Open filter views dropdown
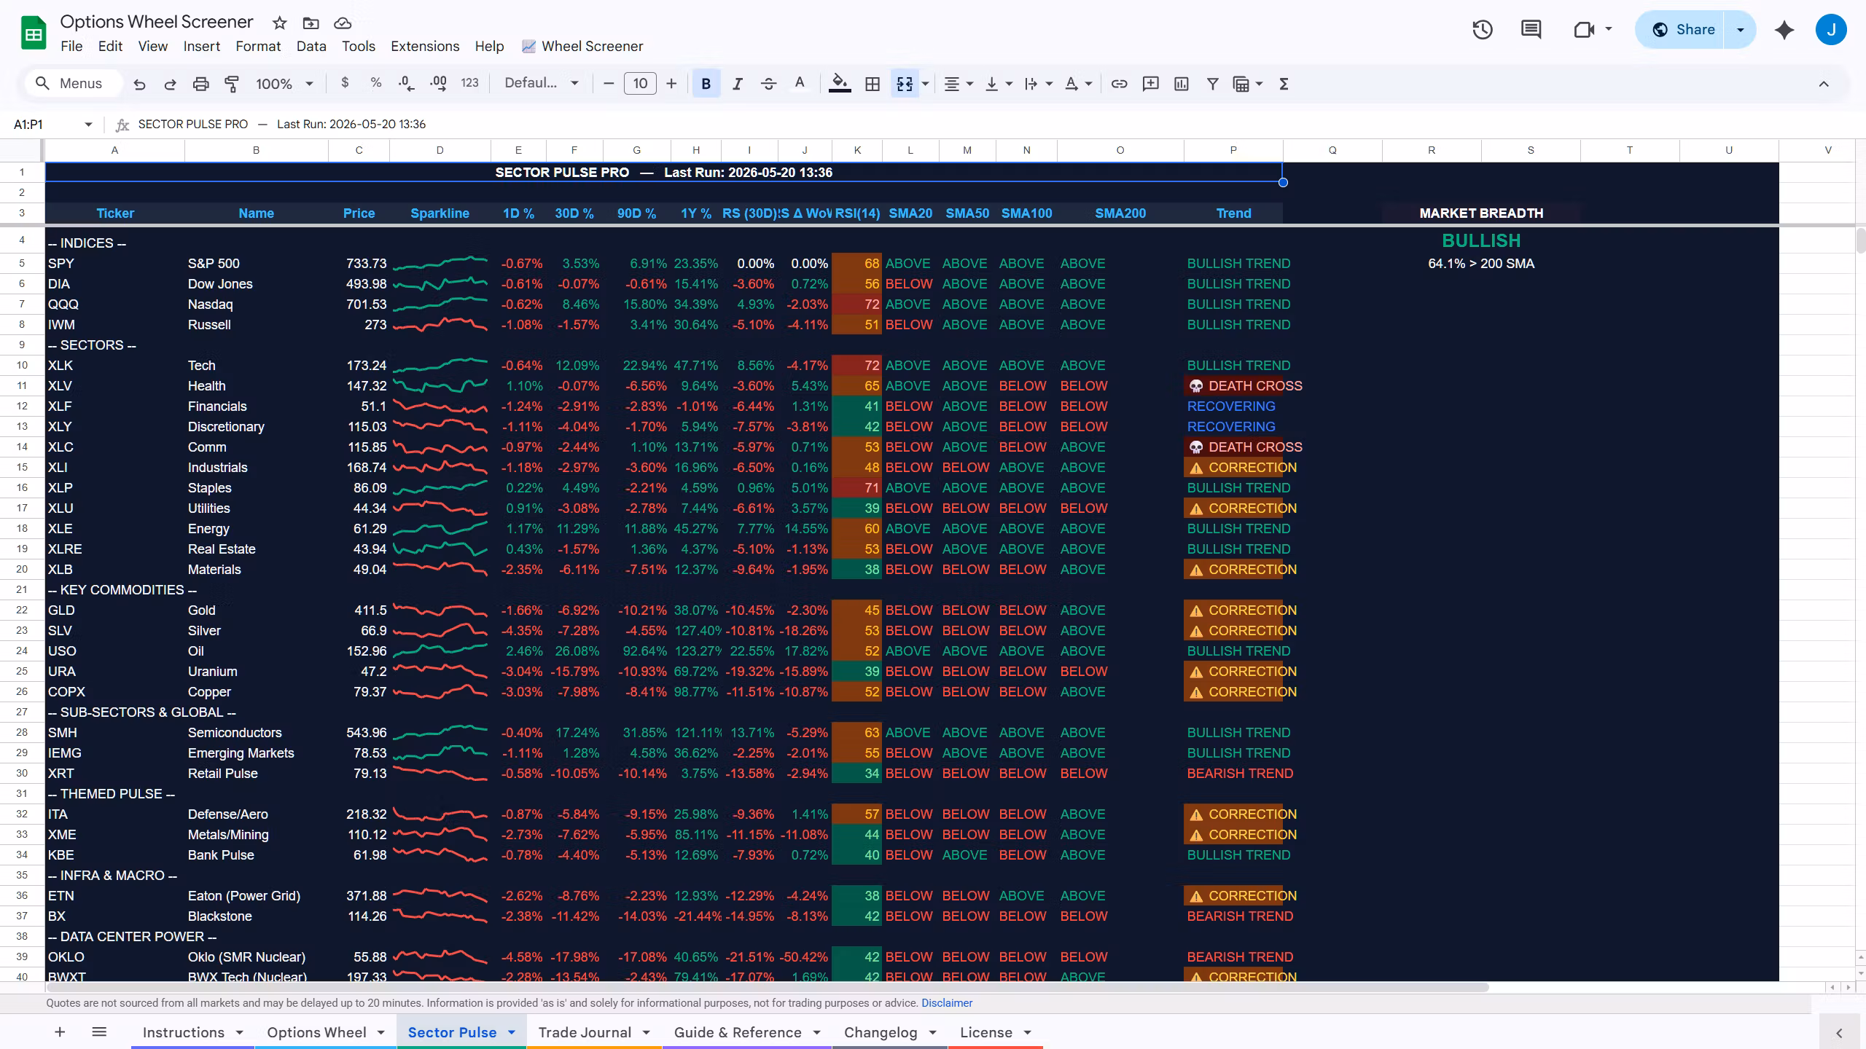The image size is (1866, 1049). click(x=1247, y=84)
